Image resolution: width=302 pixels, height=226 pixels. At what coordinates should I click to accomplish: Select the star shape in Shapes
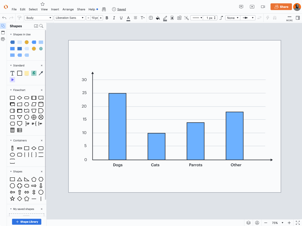pos(12,199)
